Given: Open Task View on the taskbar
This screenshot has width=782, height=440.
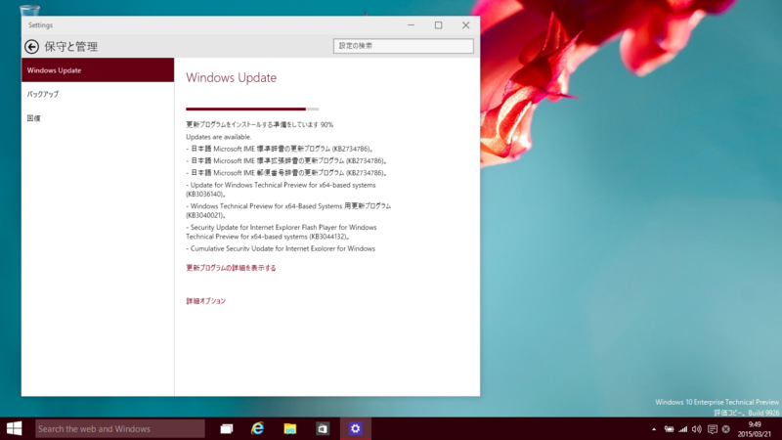Looking at the screenshot, I should click(227, 428).
